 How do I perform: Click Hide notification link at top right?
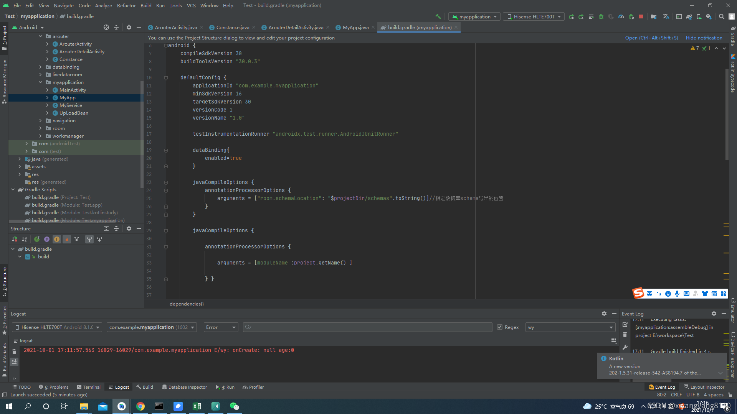point(704,38)
